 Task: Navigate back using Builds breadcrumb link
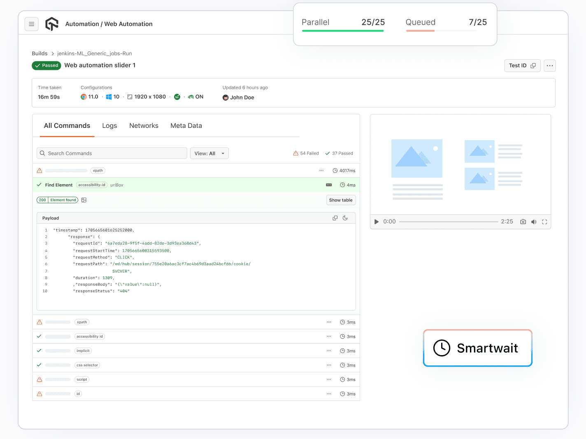click(x=40, y=53)
